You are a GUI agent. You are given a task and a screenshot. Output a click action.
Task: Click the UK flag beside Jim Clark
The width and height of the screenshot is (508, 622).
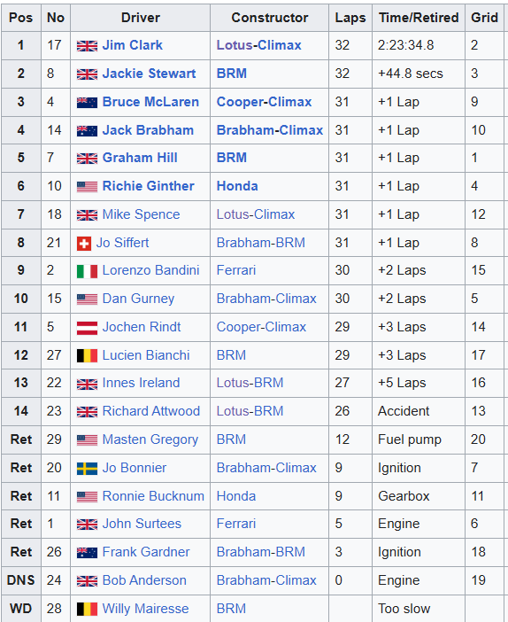pyautogui.click(x=87, y=46)
